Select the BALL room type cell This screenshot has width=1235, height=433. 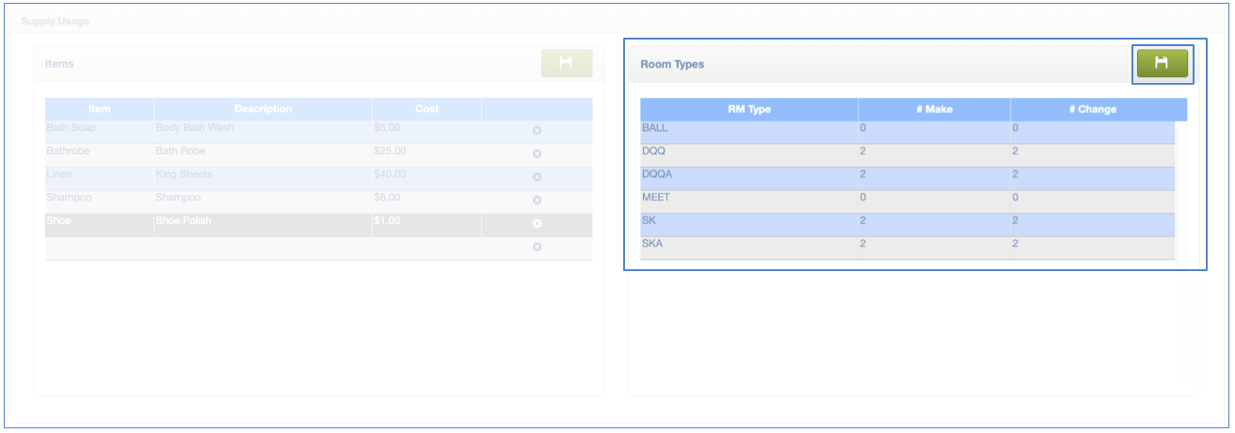click(x=749, y=127)
